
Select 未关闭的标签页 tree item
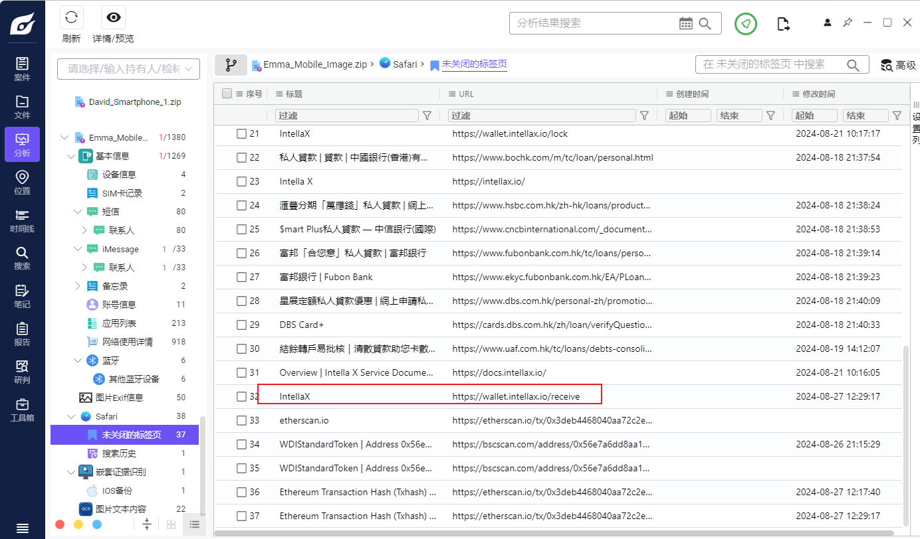click(124, 435)
